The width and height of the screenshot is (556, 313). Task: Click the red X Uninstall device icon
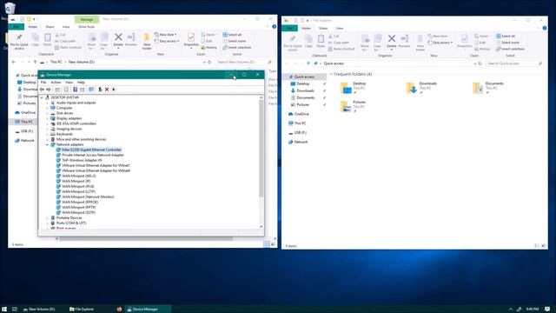point(106,90)
